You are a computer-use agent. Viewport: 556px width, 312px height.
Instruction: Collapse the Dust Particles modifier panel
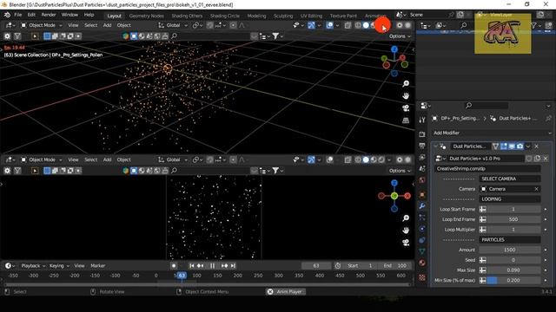click(x=435, y=146)
